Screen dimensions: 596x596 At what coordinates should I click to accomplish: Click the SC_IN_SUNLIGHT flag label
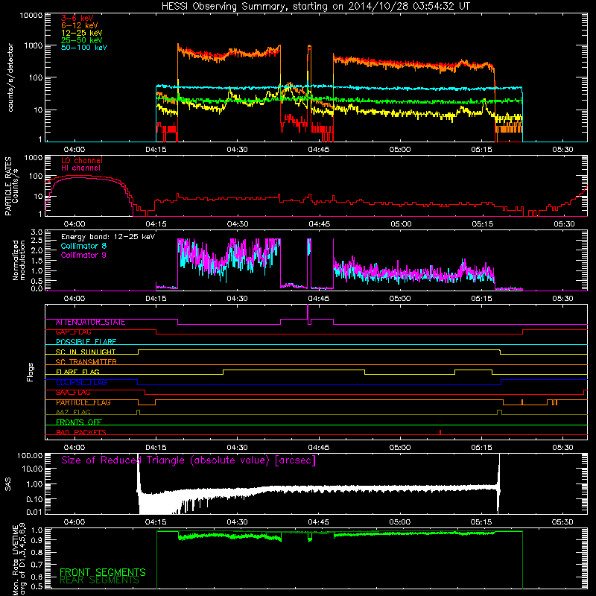pyautogui.click(x=86, y=352)
